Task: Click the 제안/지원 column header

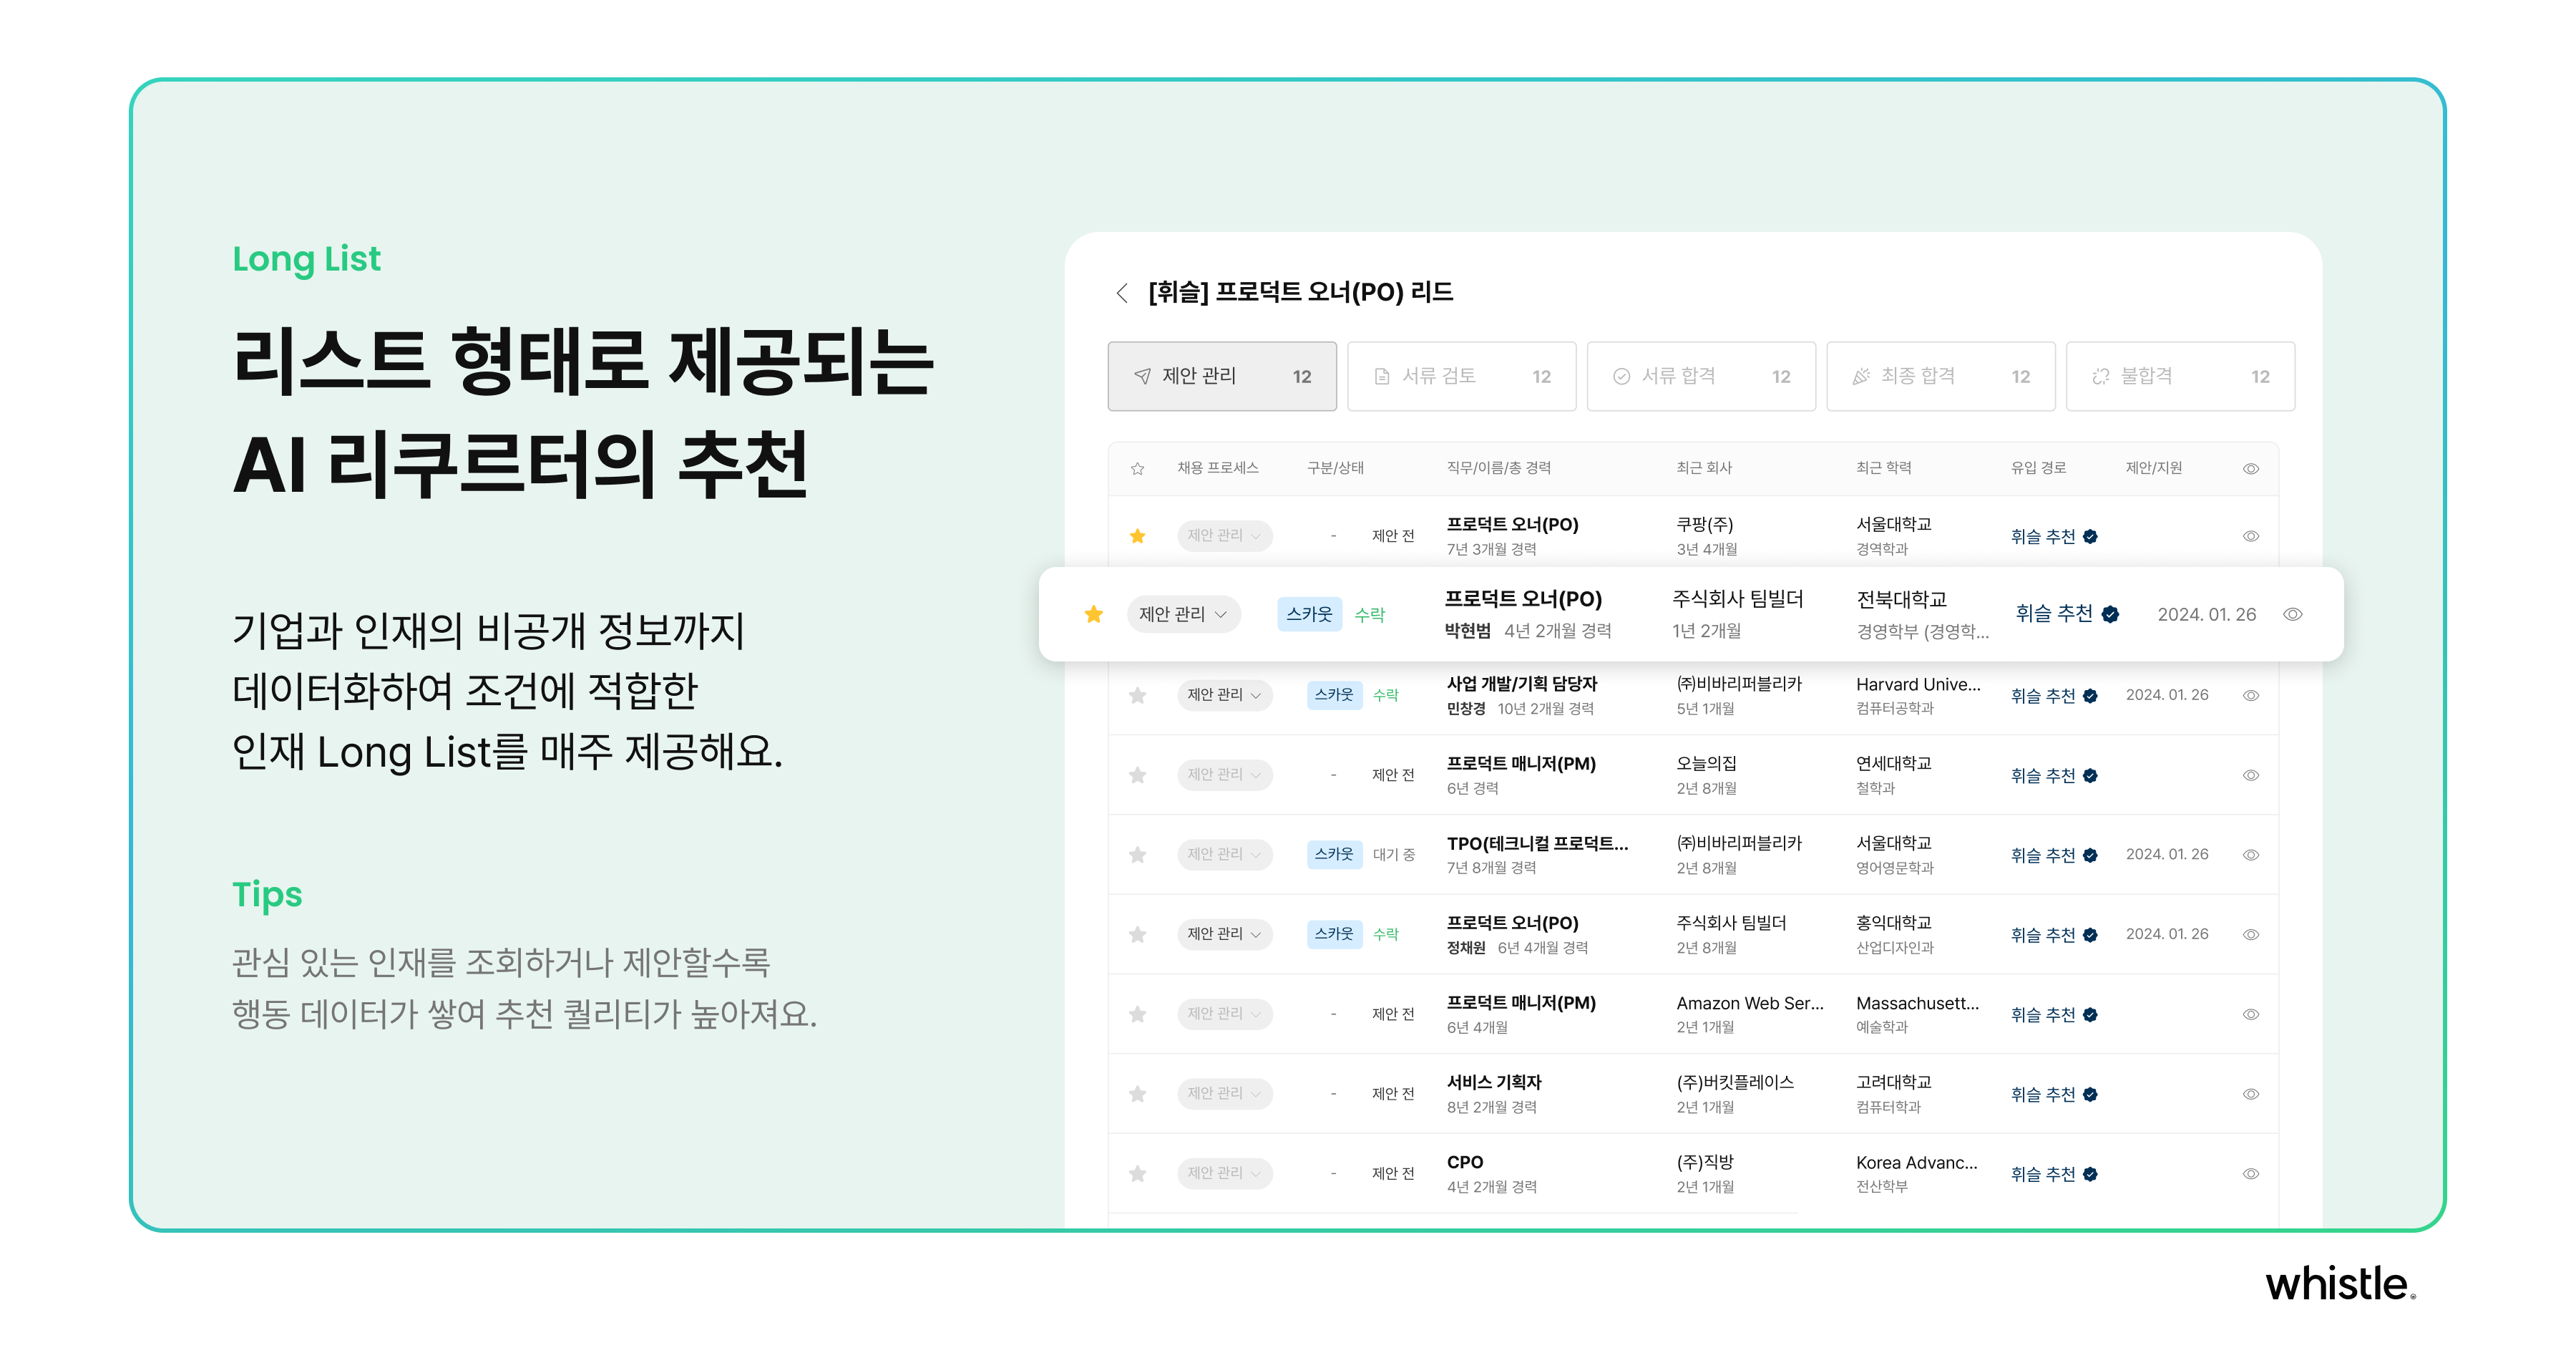Action: 2153,468
